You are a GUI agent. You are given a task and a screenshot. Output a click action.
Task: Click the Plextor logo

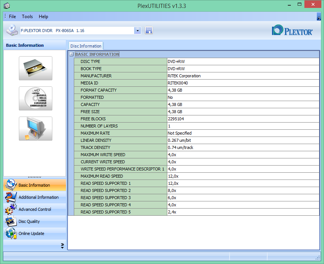coord(292,31)
